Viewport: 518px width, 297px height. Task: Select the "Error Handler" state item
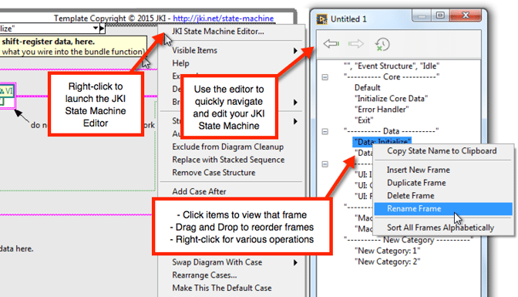point(382,110)
